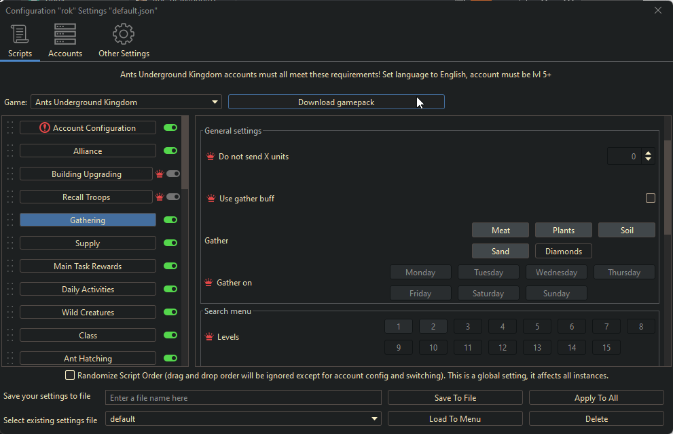Click the Account Configuration warning icon

45,127
